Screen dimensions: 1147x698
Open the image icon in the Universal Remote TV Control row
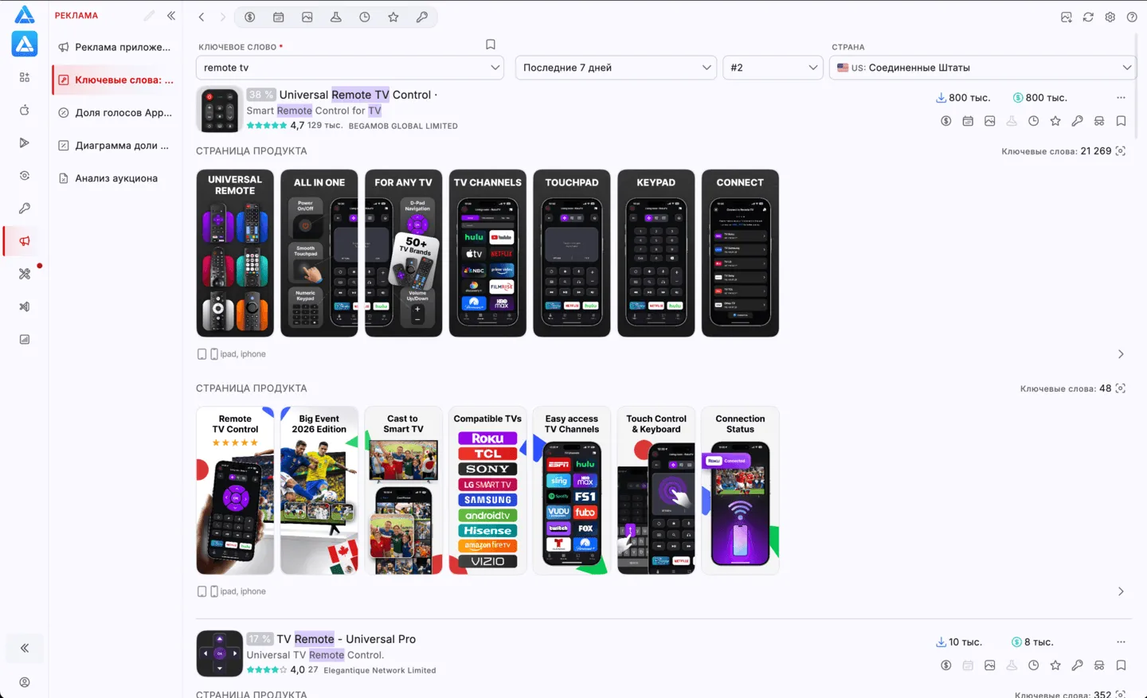click(989, 121)
